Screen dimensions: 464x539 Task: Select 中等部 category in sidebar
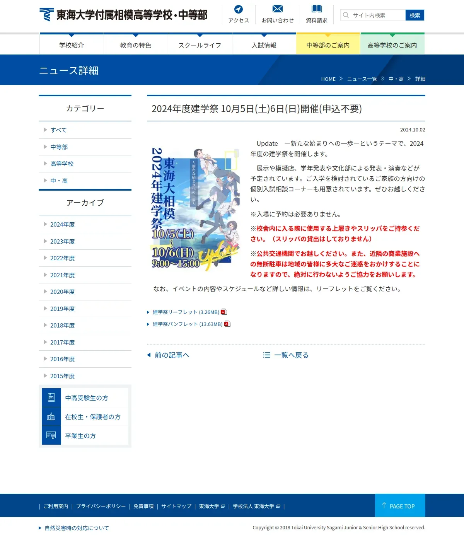(x=85, y=147)
